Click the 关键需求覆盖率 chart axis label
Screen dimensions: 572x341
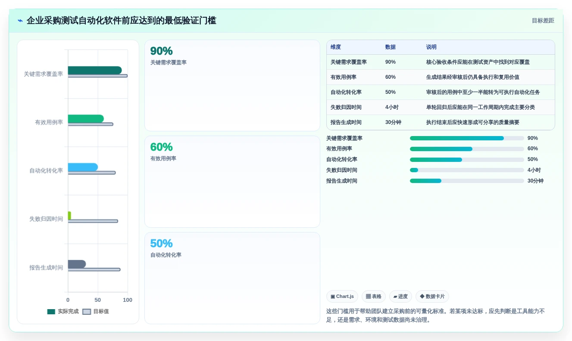pyautogui.click(x=43, y=74)
